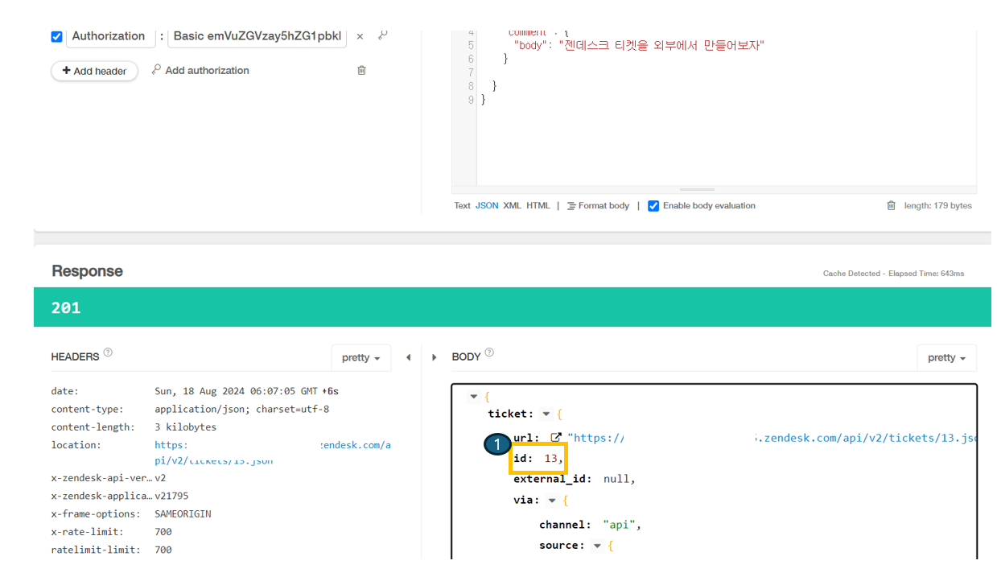Click the help icon next to BODY
997x577 pixels.
click(x=491, y=352)
